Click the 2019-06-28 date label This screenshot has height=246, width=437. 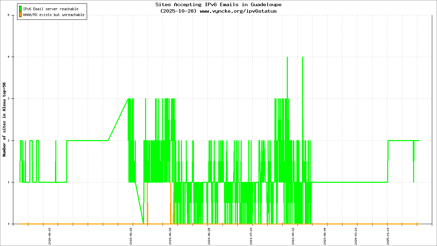click(x=170, y=236)
